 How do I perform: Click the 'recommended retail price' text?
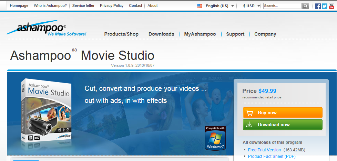tap(262, 97)
